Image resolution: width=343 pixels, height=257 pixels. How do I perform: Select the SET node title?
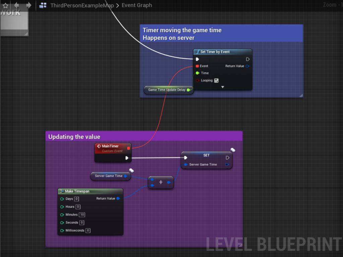pyautogui.click(x=206, y=155)
